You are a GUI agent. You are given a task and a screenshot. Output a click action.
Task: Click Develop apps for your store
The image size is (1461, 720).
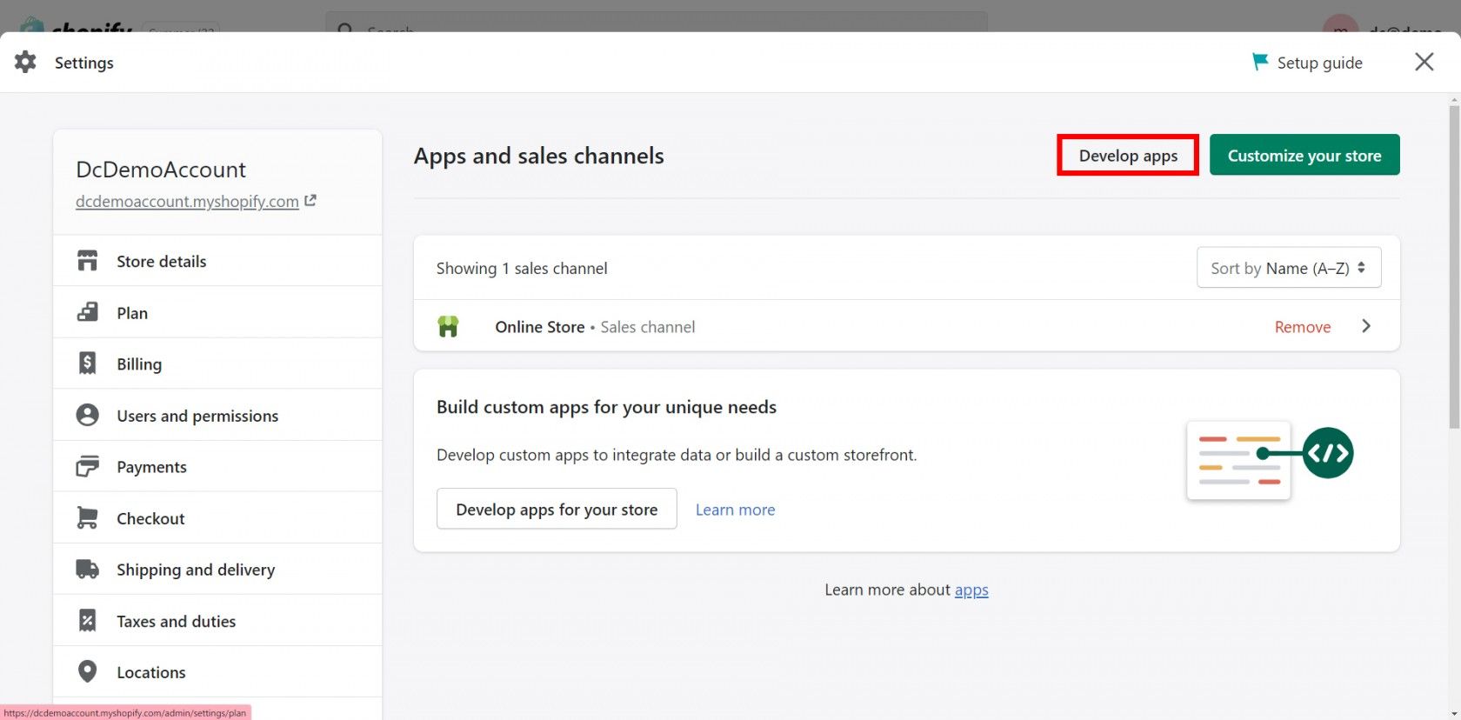557,510
